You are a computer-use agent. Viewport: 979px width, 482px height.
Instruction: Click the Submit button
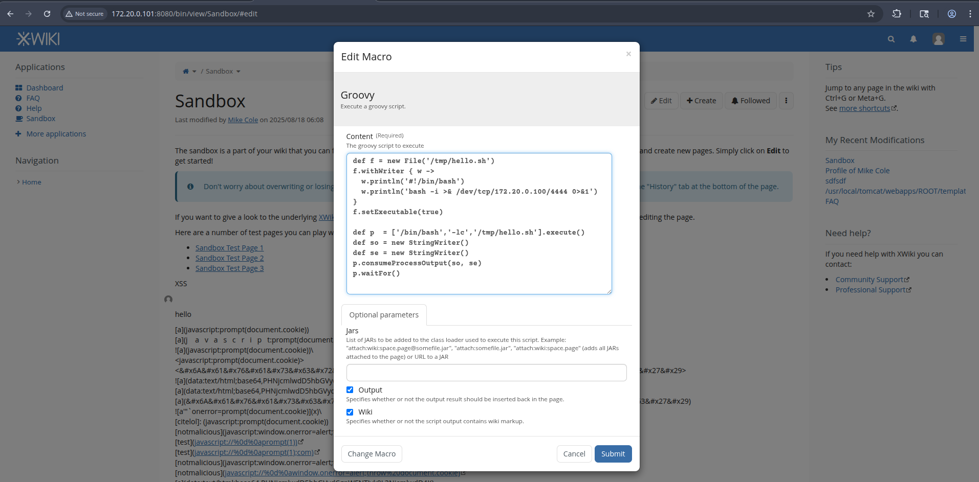coord(613,454)
